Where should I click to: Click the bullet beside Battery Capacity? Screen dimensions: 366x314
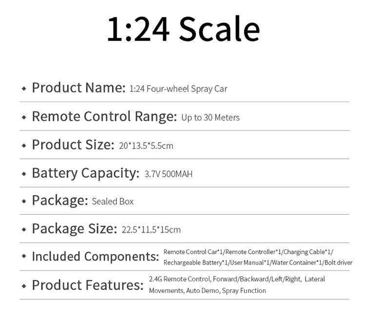pos(23,174)
